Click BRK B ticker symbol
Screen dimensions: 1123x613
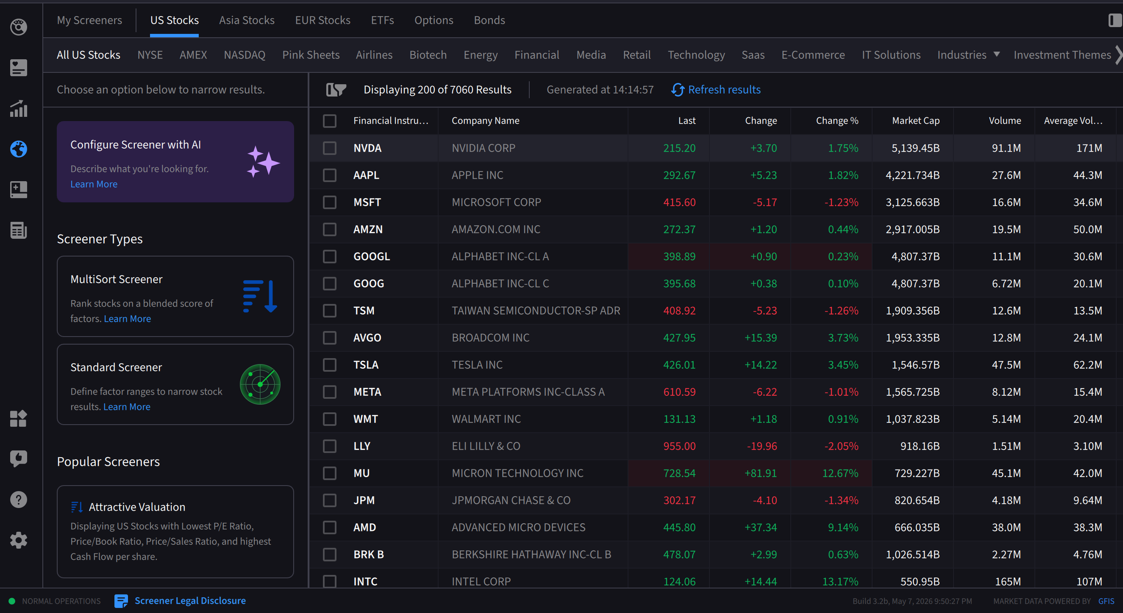coord(368,555)
